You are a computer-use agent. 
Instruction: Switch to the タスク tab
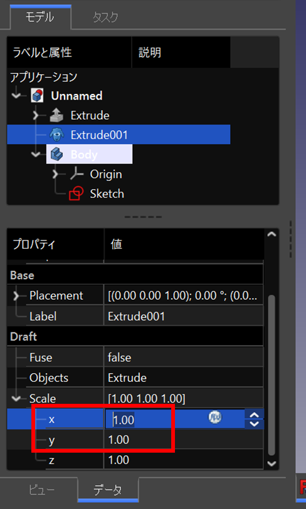pyautogui.click(x=105, y=17)
